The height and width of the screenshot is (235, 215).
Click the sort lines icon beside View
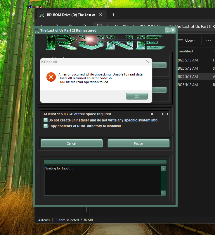tap(181, 41)
